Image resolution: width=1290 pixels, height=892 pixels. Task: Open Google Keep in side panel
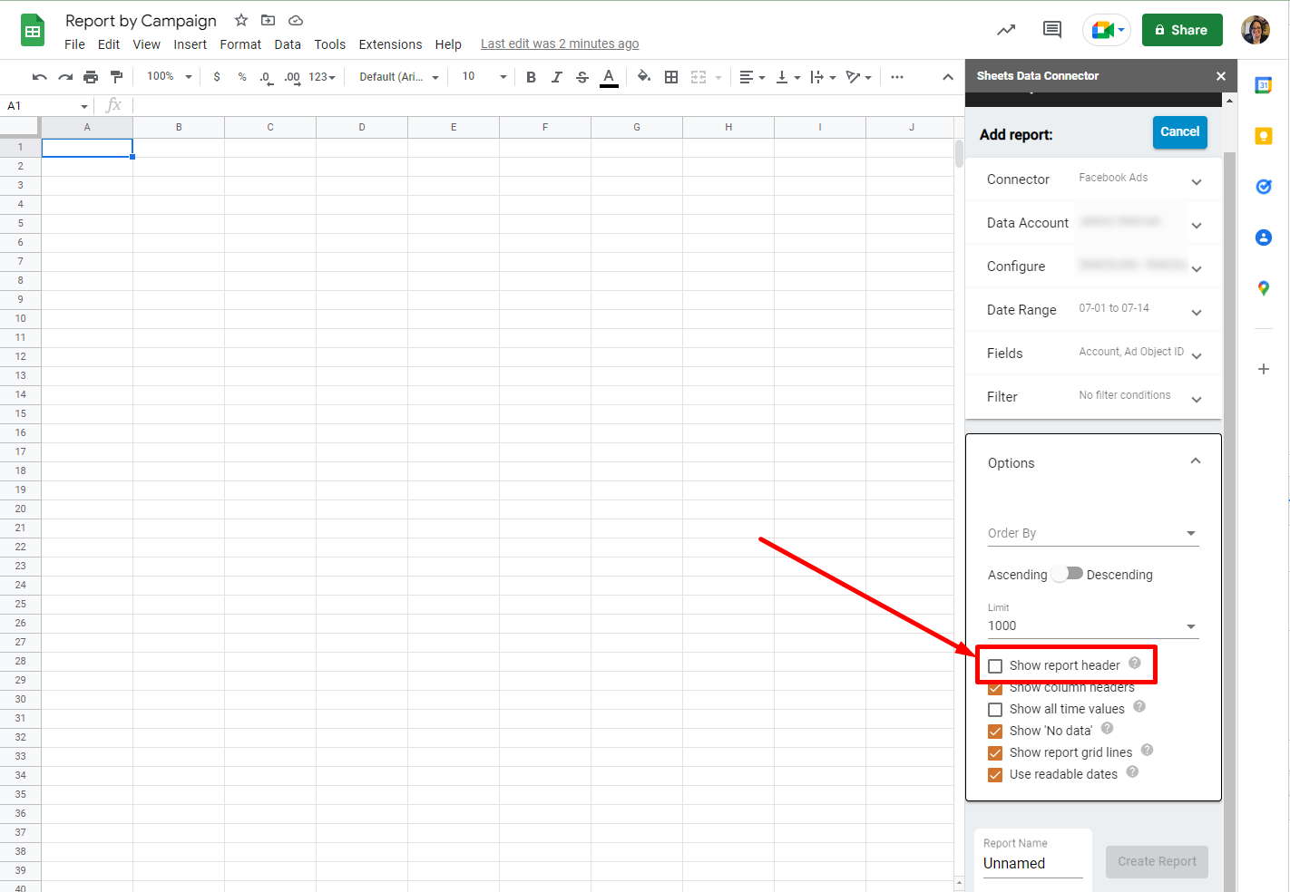coord(1263,136)
